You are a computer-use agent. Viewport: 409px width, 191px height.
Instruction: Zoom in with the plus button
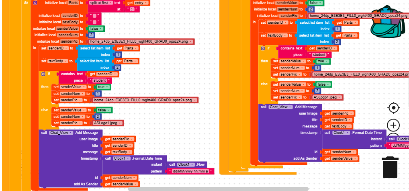(x=393, y=125)
